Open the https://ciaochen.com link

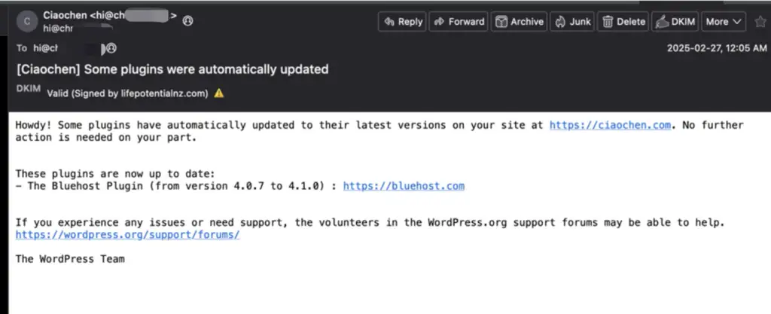pos(609,125)
